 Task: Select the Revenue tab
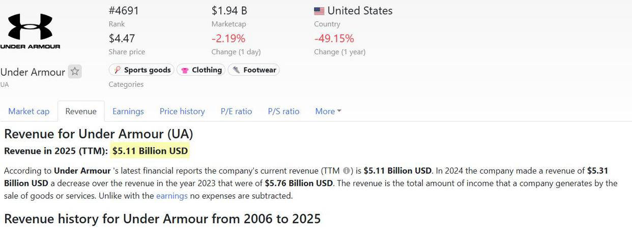(81, 111)
